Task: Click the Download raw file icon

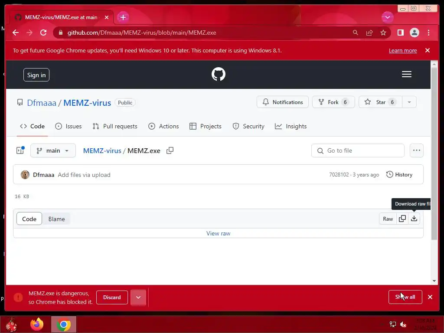Action: point(414,219)
